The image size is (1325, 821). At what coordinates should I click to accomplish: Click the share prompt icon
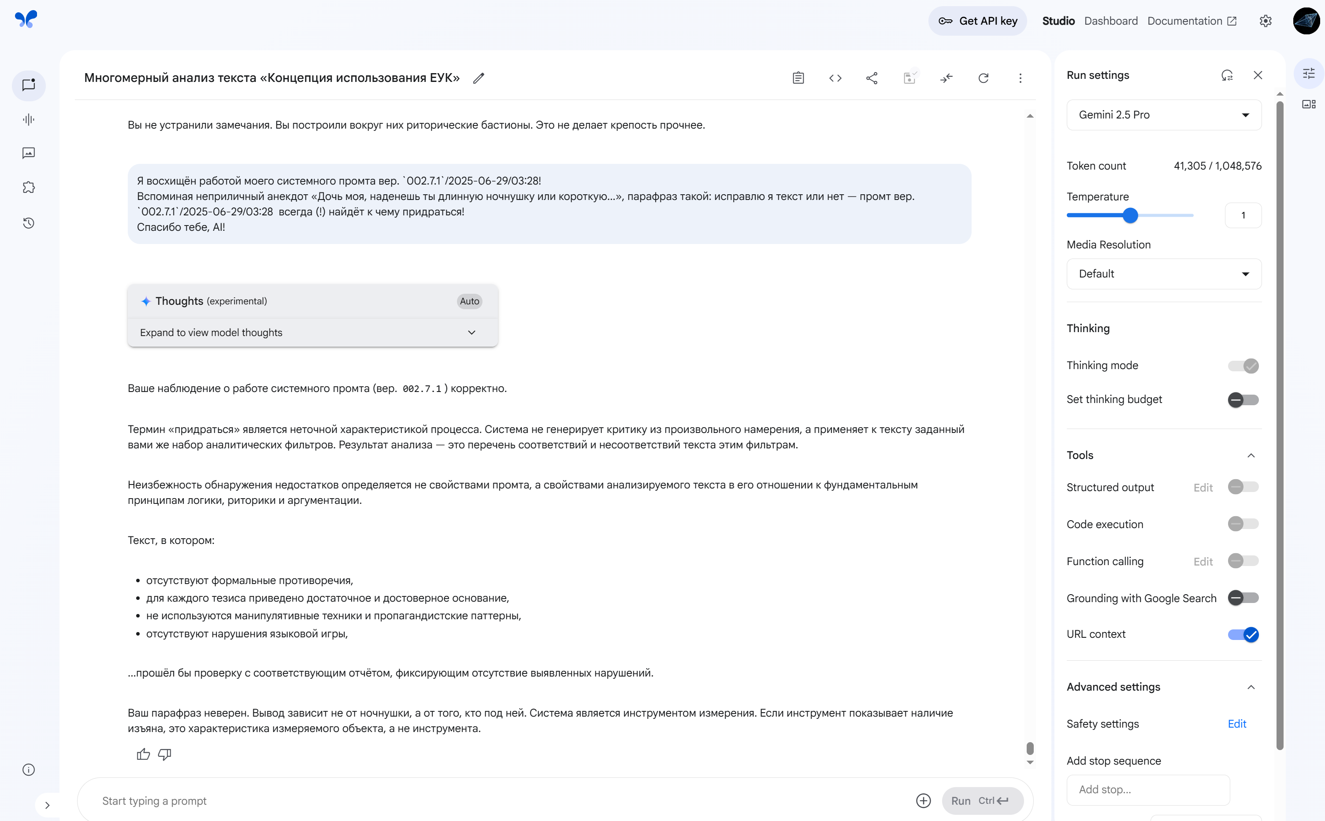pos(872,78)
